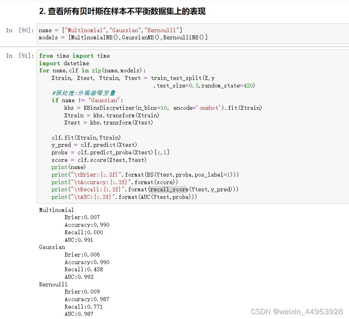Click Bernoulli 'Recall:0.771' output
The height and width of the screenshot is (319, 349).
point(84,307)
